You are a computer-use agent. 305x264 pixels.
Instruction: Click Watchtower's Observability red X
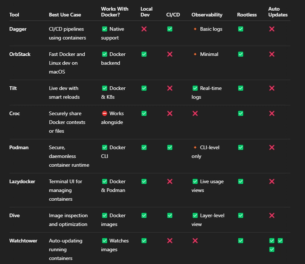(x=195, y=241)
